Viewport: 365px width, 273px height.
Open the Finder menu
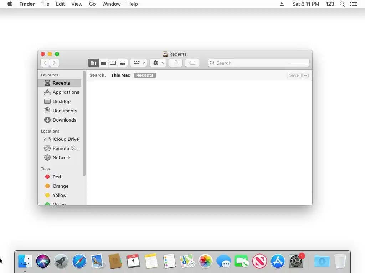pos(27,4)
